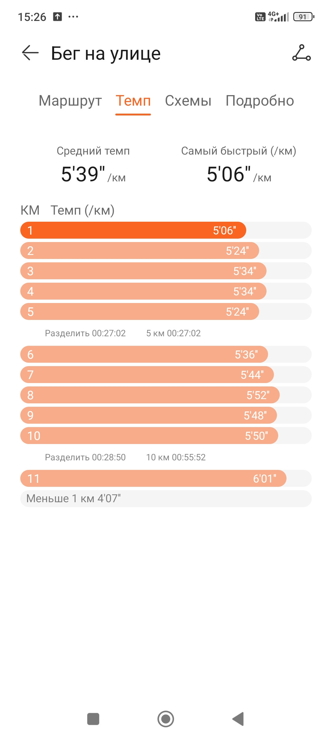Open the Подробно tab

260,101
